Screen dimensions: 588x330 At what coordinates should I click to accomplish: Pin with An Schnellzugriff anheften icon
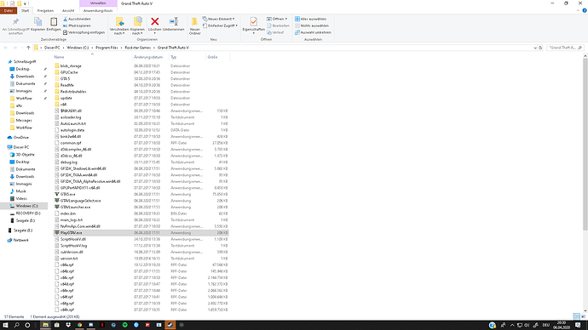click(15, 22)
